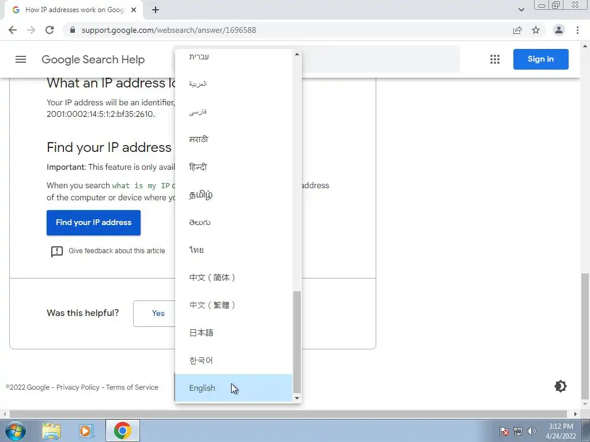Select English language option

234,388
